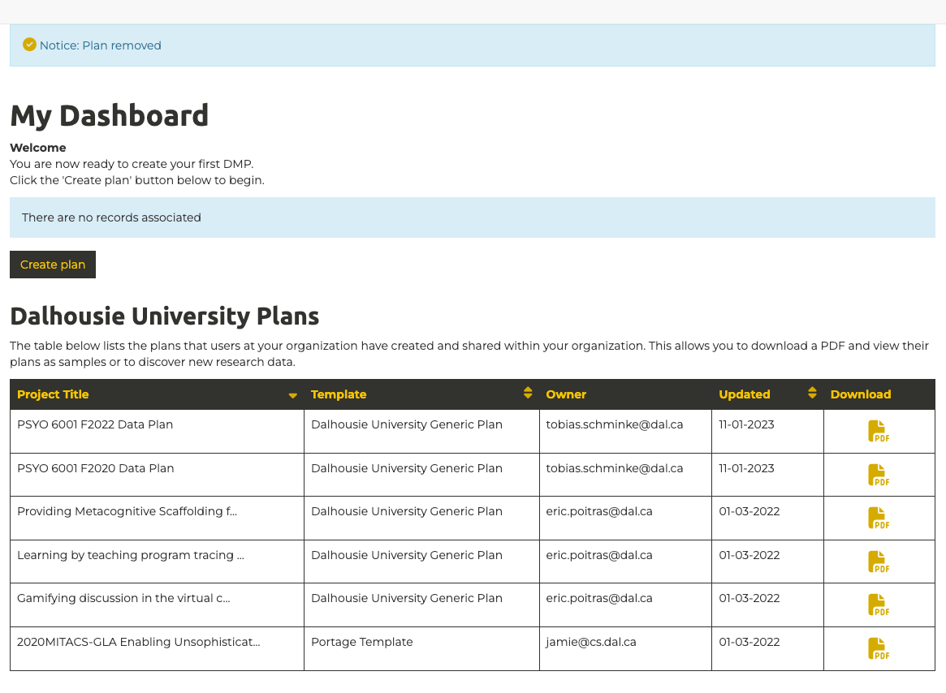Click the 01-03-2022 date in Gamifying discussion row
The height and width of the screenshot is (693, 946).
coord(749,598)
